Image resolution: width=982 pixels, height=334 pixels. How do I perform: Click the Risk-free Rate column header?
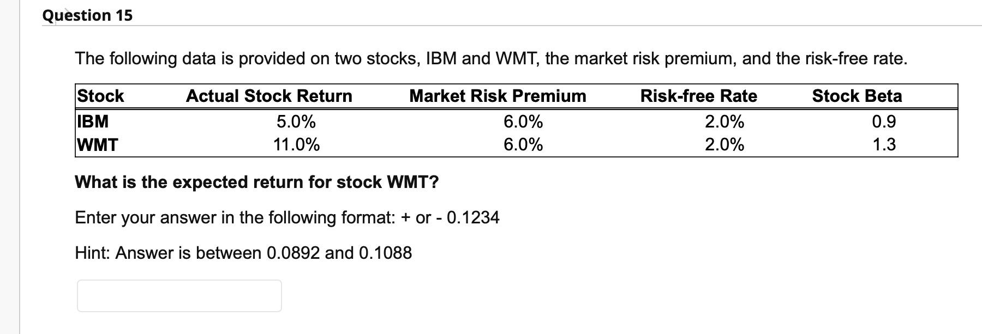pyautogui.click(x=698, y=96)
